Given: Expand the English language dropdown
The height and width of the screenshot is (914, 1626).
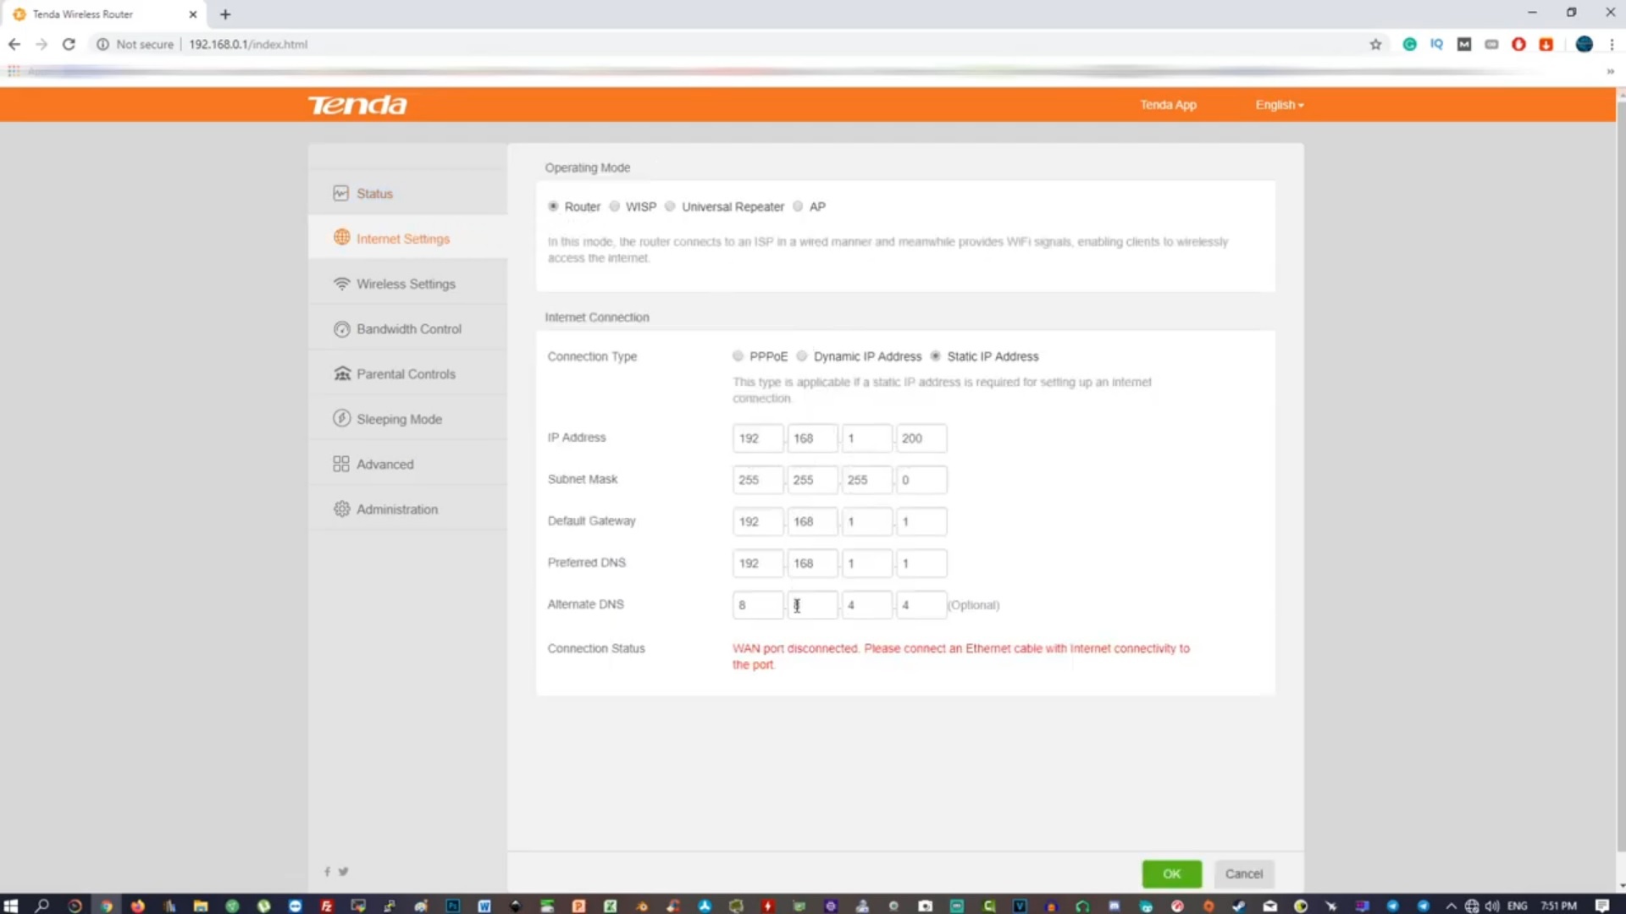Looking at the screenshot, I should pyautogui.click(x=1279, y=104).
